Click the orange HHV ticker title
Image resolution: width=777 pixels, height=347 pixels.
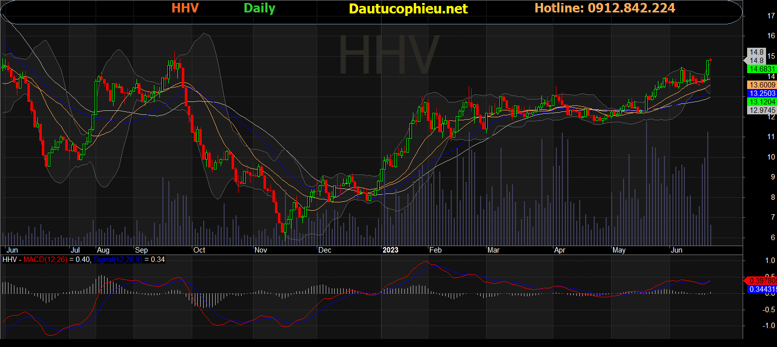tap(185, 8)
